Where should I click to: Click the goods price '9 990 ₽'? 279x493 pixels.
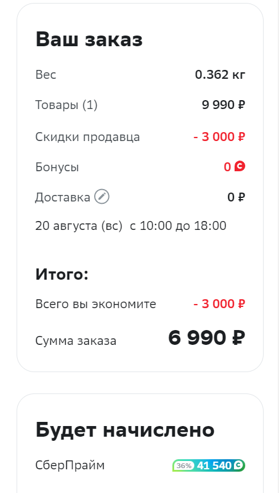[x=224, y=105]
